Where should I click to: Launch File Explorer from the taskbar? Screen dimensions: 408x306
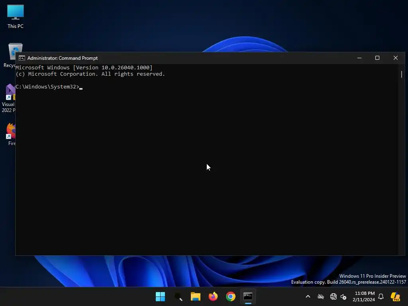tap(195, 296)
